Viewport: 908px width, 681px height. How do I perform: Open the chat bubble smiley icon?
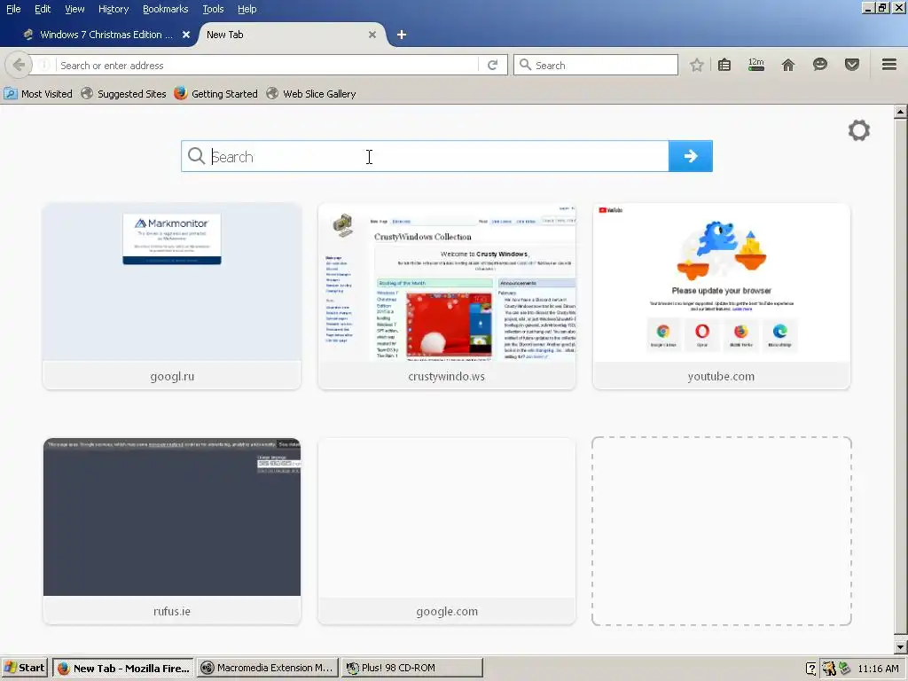[820, 65]
